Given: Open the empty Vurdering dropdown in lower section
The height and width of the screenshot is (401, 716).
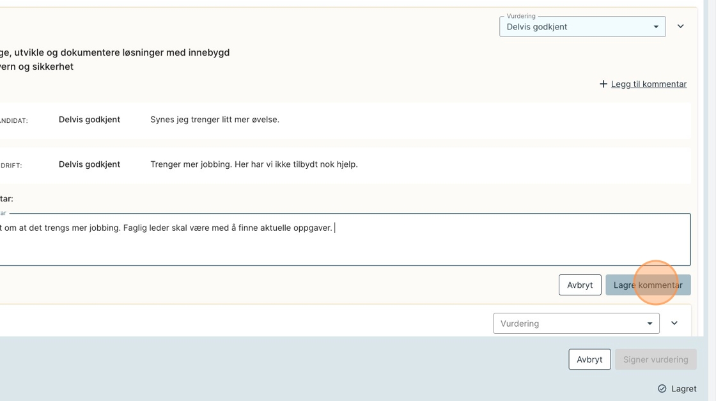Looking at the screenshot, I should click(569, 324).
